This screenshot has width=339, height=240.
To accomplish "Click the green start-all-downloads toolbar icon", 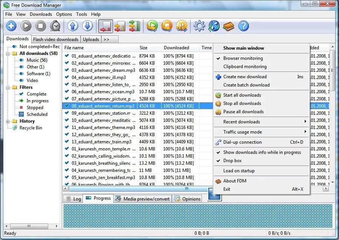I will point(152,26).
